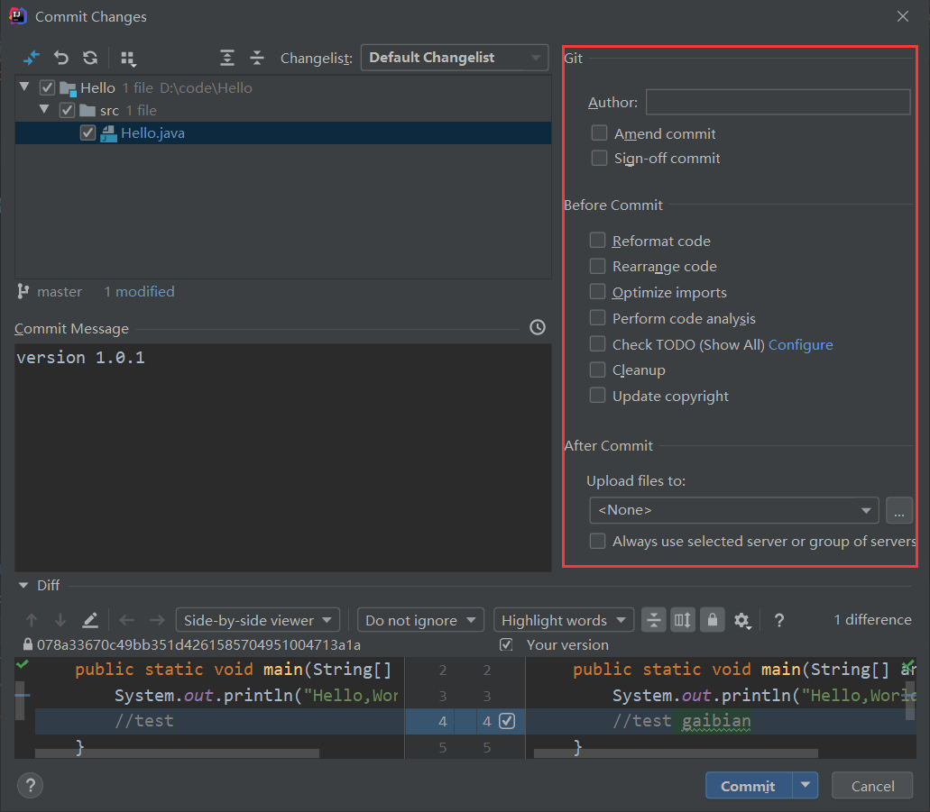The width and height of the screenshot is (930, 812).
Task: Close the Commit Changes dialog
Action: click(x=903, y=16)
